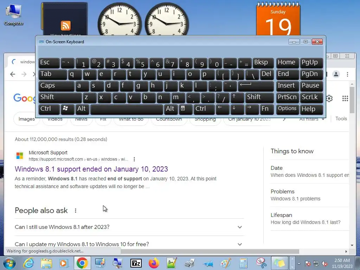Expand 'Can I still use Windows 8.1 after 2023?'
Screen dimensions: 360x270
(x=129, y=227)
